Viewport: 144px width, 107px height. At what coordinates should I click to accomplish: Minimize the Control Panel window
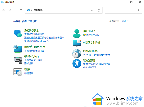click(x=123, y=2)
